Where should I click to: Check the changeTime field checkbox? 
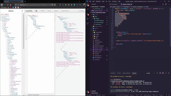[x=7, y=53]
